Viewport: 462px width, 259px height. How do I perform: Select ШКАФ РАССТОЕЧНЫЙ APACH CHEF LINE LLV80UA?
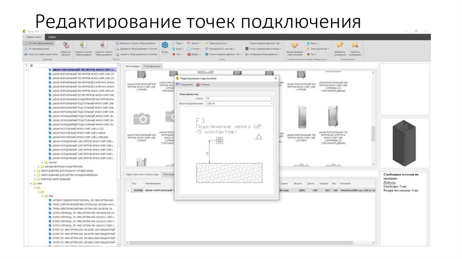click(x=79, y=133)
